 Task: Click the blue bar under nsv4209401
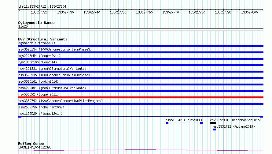[x=141, y=91]
